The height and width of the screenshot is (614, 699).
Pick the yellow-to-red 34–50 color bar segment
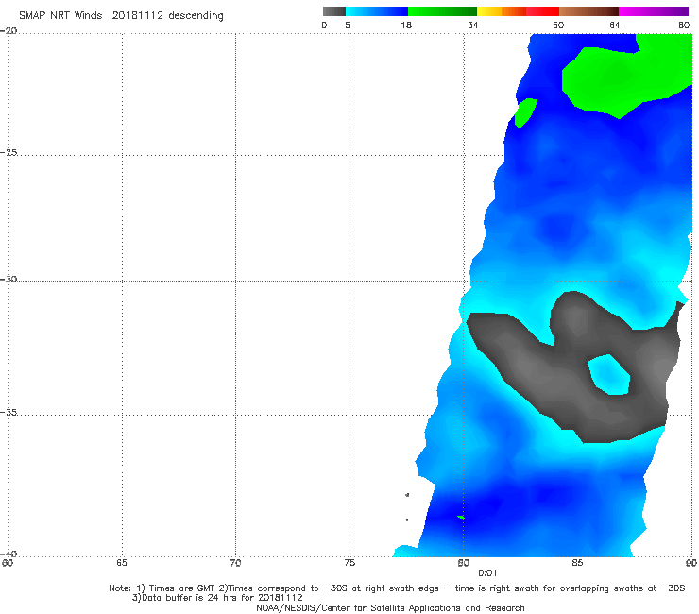point(518,11)
